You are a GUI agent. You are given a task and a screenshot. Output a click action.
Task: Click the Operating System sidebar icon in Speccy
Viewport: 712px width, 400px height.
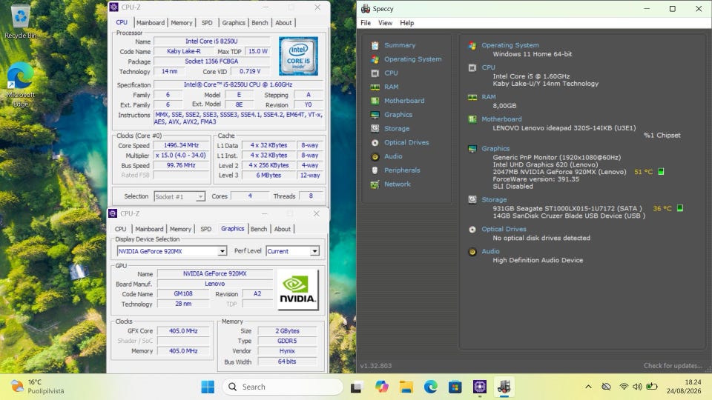pos(375,59)
